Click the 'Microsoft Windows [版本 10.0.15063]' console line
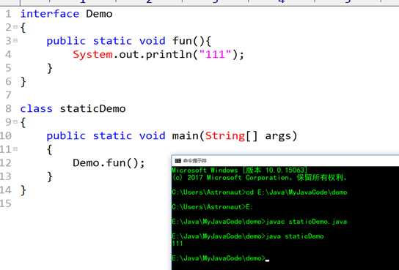399x270 pixels. pyautogui.click(x=239, y=170)
